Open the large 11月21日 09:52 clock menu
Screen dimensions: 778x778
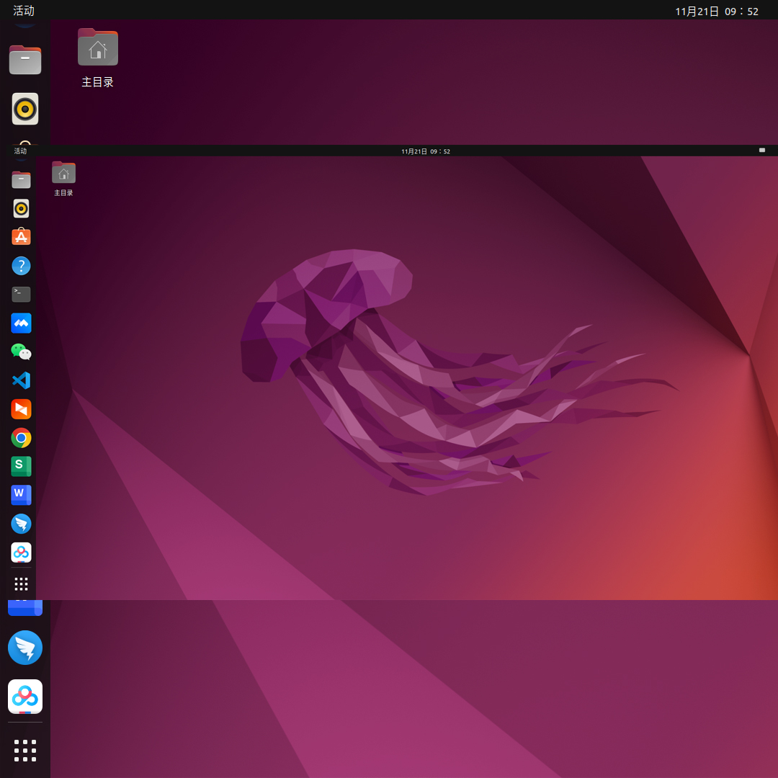(x=717, y=12)
